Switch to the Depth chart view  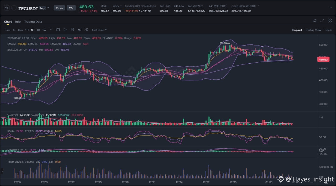click(x=328, y=30)
